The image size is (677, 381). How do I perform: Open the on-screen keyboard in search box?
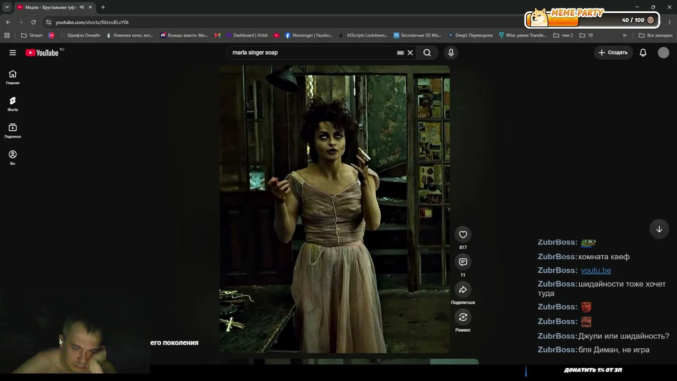400,52
